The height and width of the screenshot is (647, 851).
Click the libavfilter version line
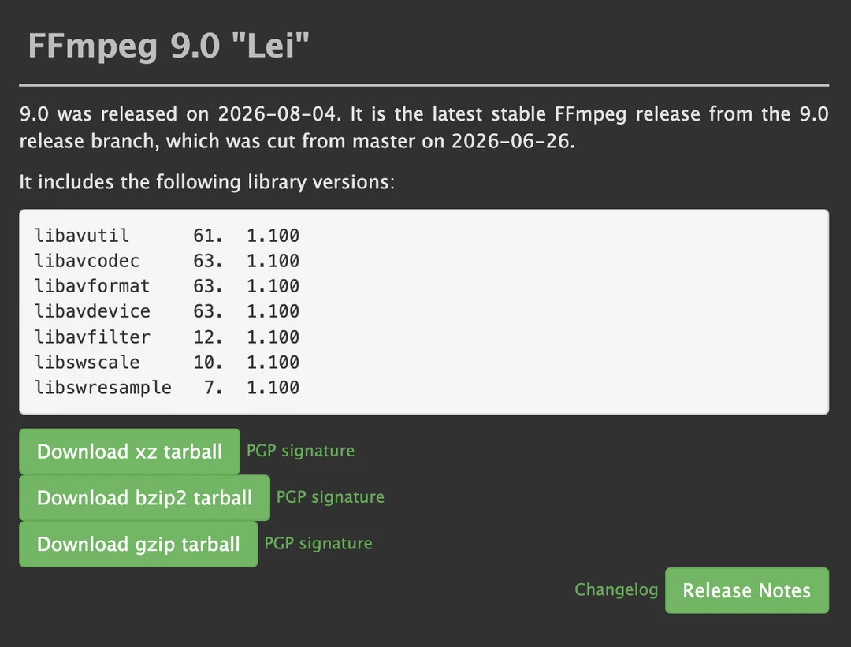tap(167, 337)
